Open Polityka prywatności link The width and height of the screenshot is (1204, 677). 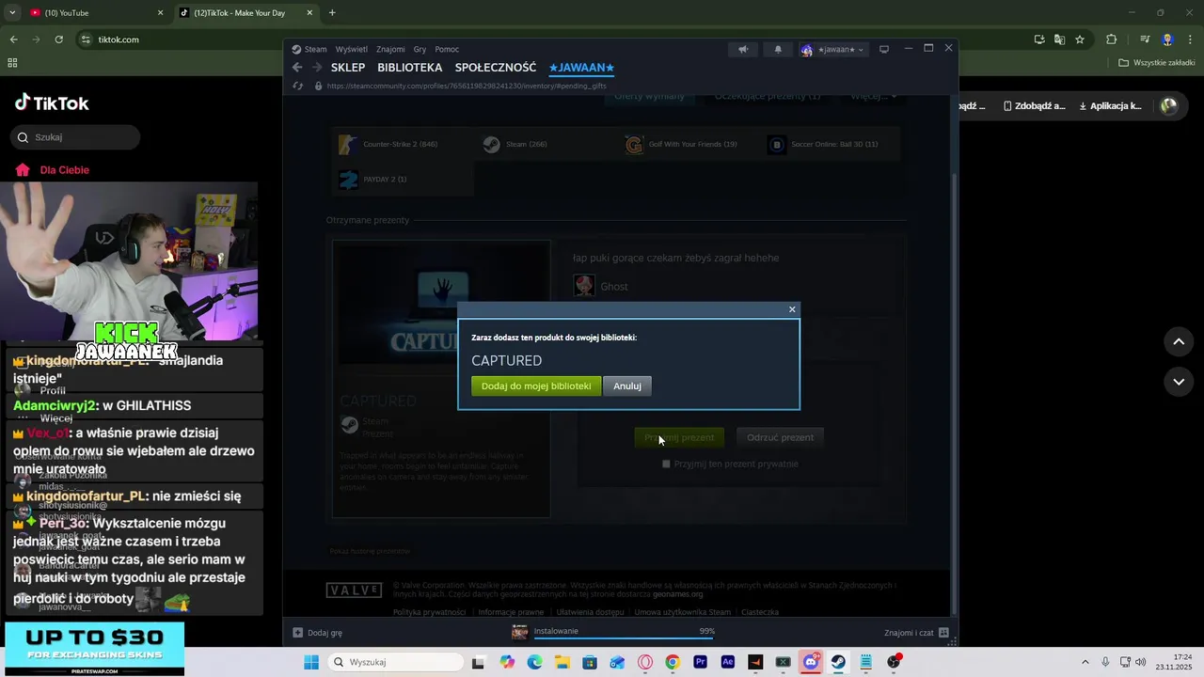point(429,612)
